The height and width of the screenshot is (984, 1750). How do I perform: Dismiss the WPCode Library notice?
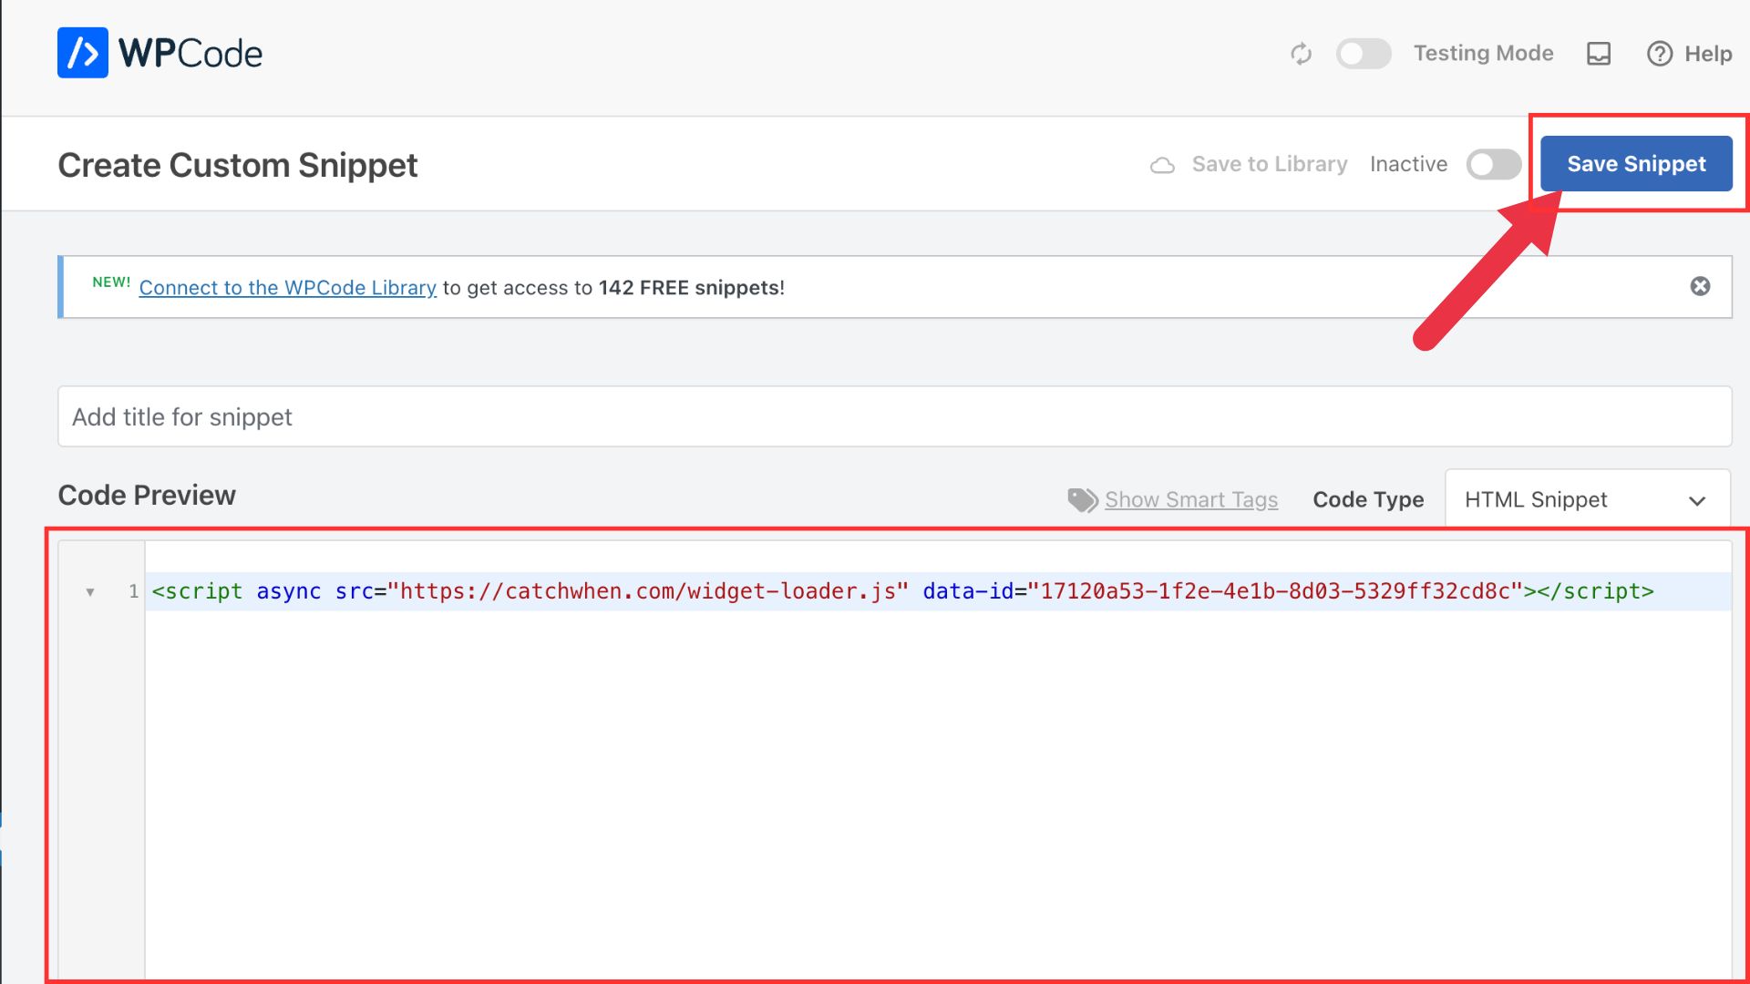pyautogui.click(x=1700, y=286)
